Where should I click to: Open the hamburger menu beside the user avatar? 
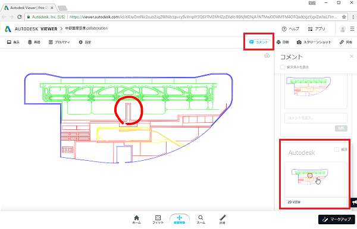(x=352, y=29)
